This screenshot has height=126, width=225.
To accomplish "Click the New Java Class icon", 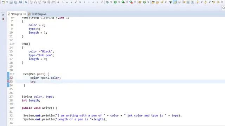I will point(144,2).
